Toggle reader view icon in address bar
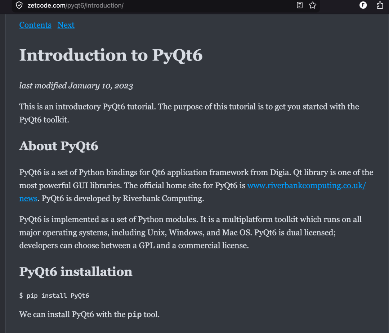389x333 pixels. [299, 5]
